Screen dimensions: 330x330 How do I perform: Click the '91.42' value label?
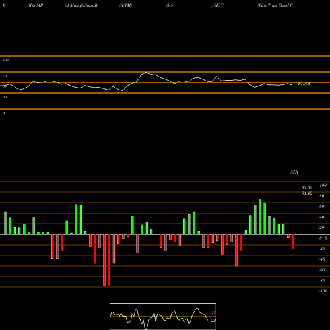[307, 193]
